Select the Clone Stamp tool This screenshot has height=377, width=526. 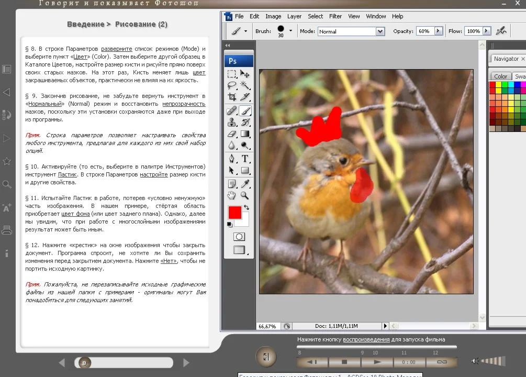231,123
